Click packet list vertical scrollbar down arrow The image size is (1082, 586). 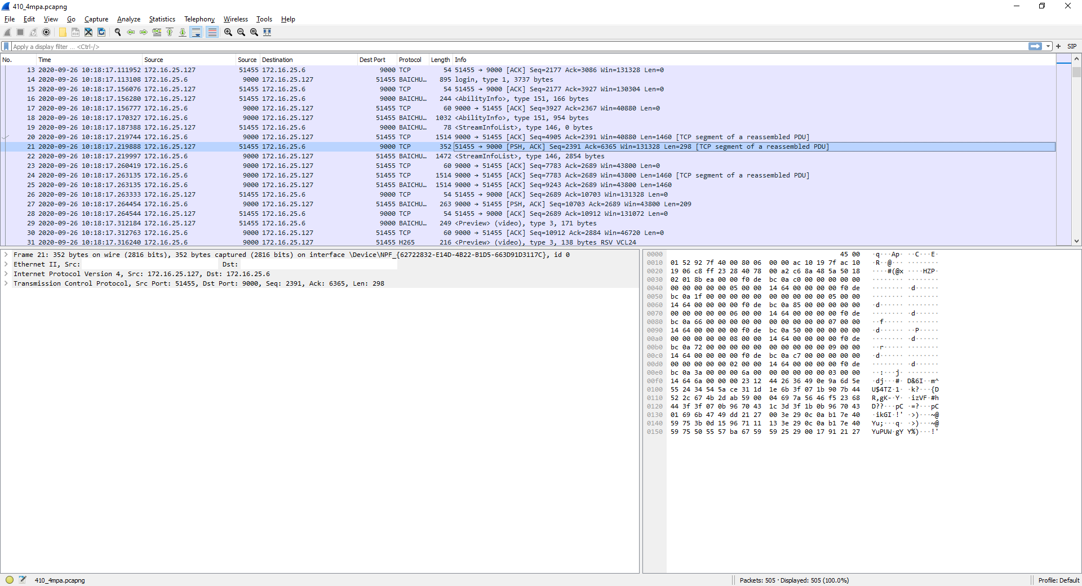(x=1076, y=241)
